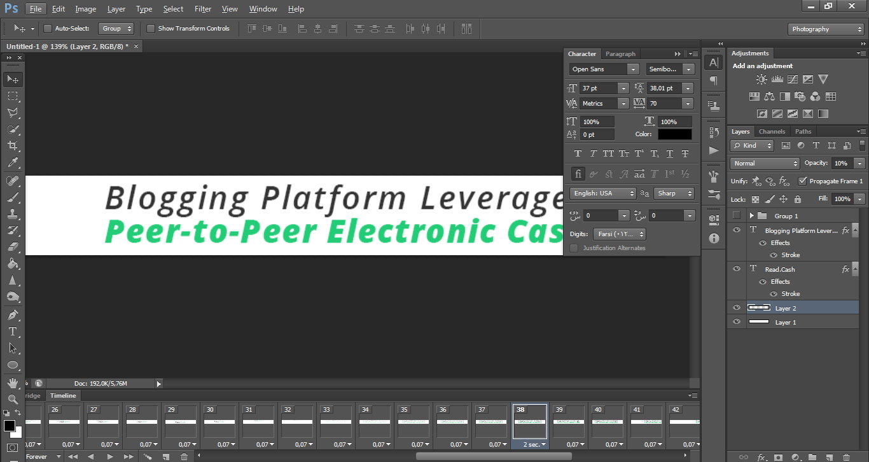Open the English: USA language dropdown

(602, 193)
